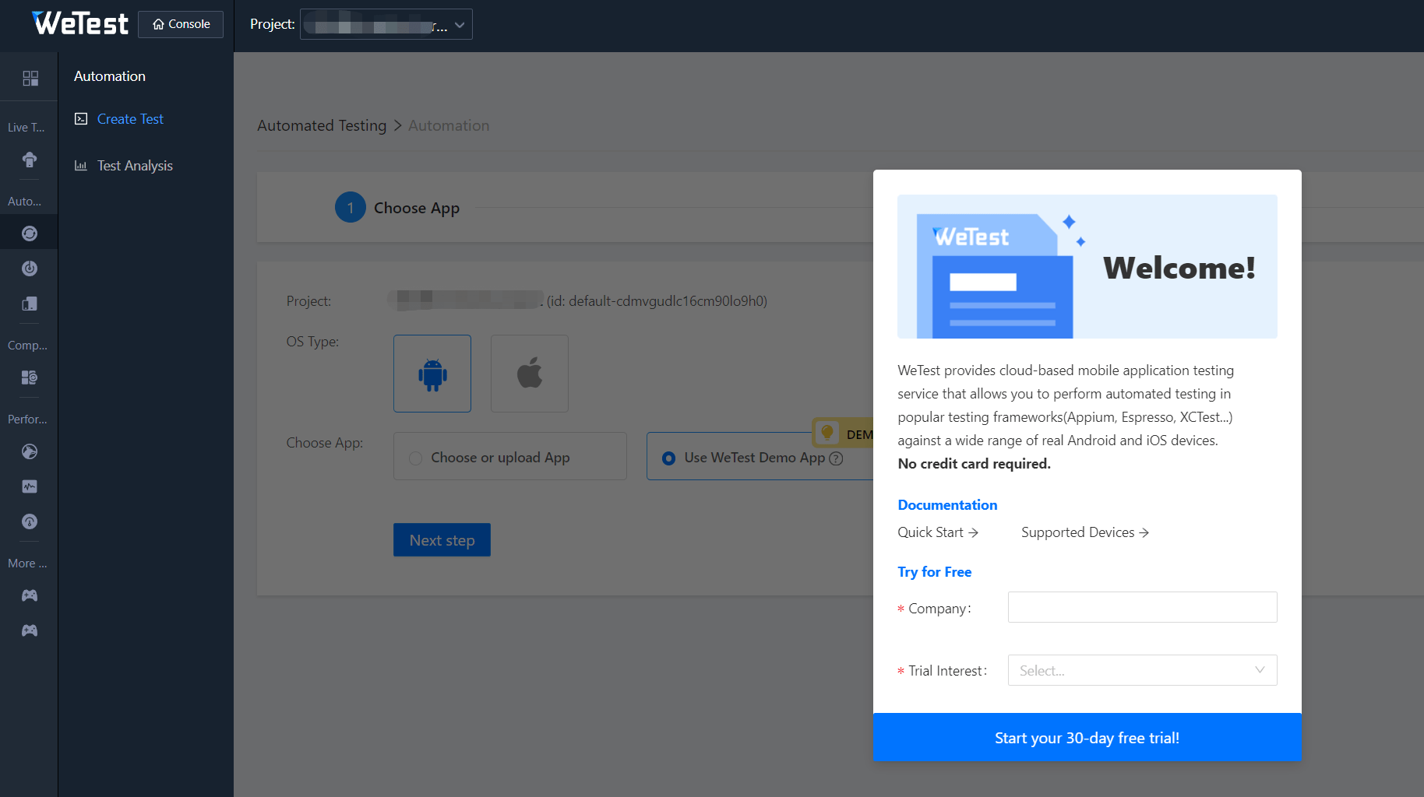Select the automation circular-arrows sidebar icon

[x=30, y=233]
